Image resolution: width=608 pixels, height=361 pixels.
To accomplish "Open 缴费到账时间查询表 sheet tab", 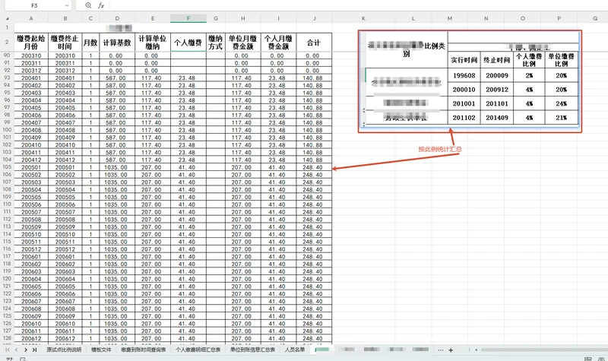I will click(143, 350).
